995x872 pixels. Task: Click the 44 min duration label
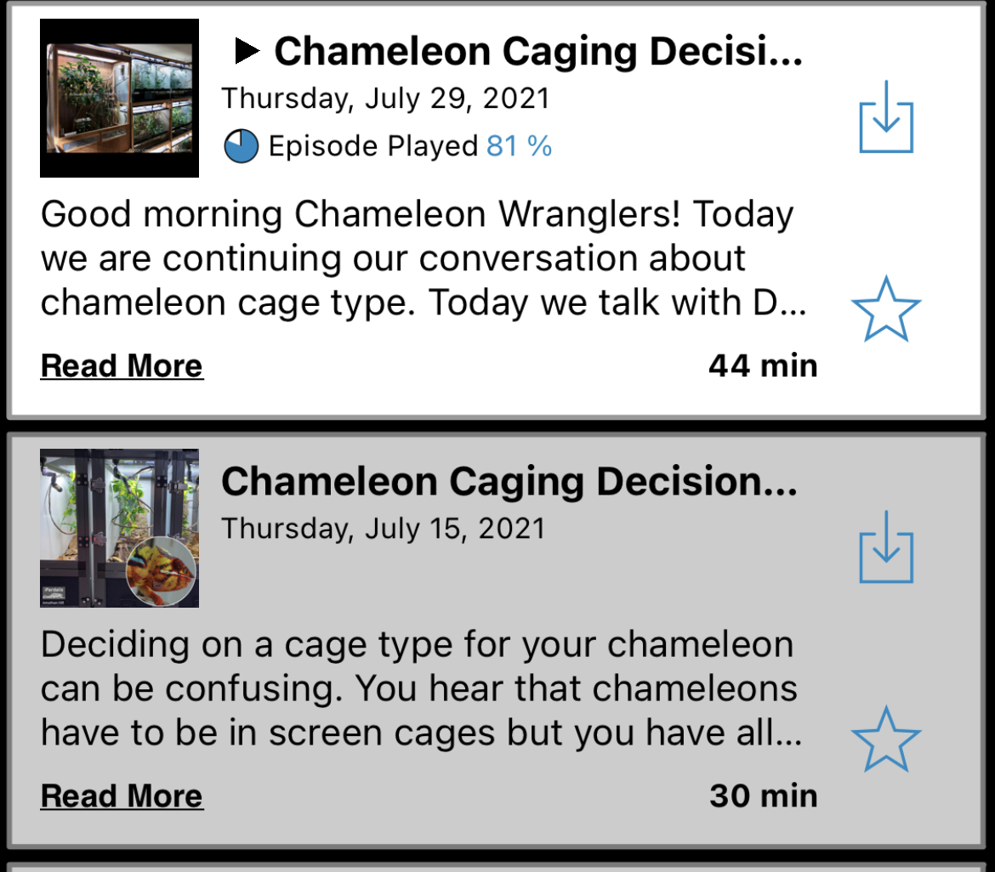(x=763, y=366)
